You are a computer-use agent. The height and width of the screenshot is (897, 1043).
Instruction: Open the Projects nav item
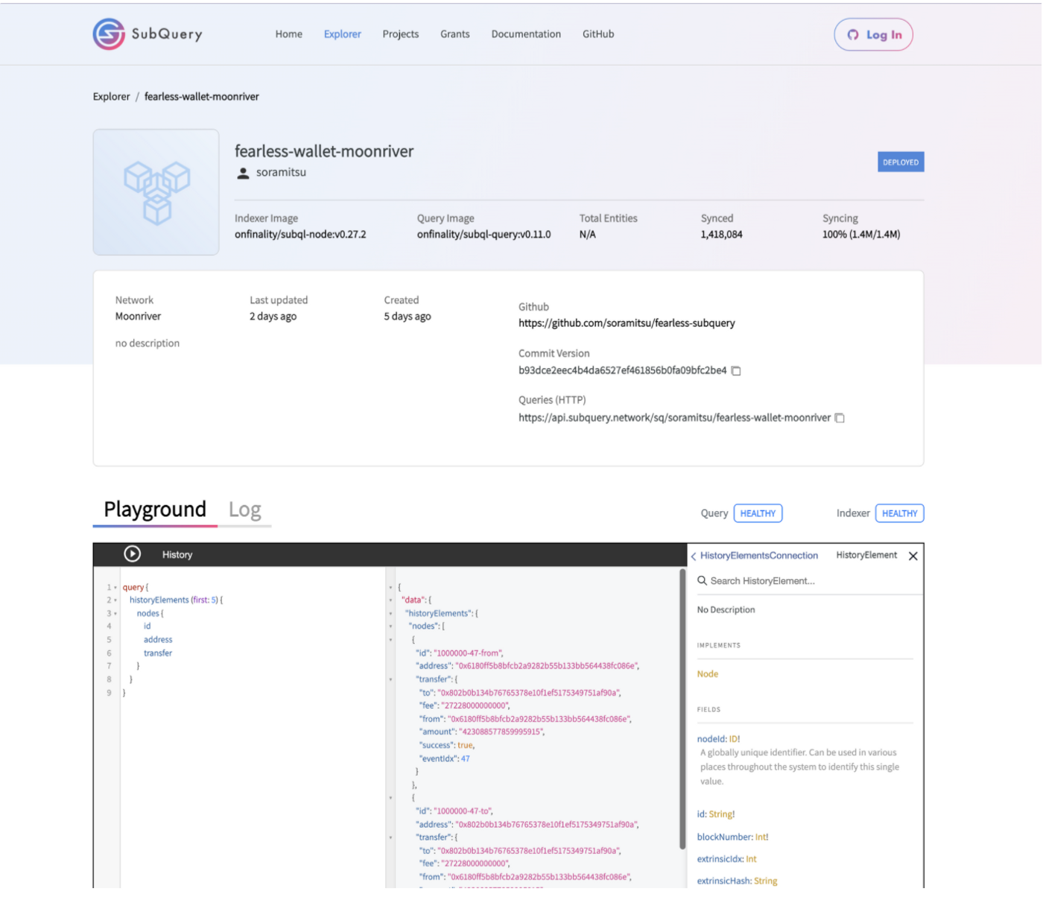coord(401,34)
